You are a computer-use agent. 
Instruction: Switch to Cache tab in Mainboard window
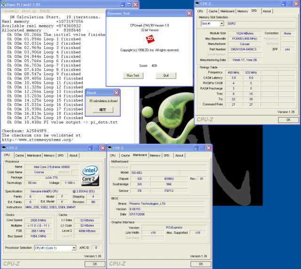126,155
